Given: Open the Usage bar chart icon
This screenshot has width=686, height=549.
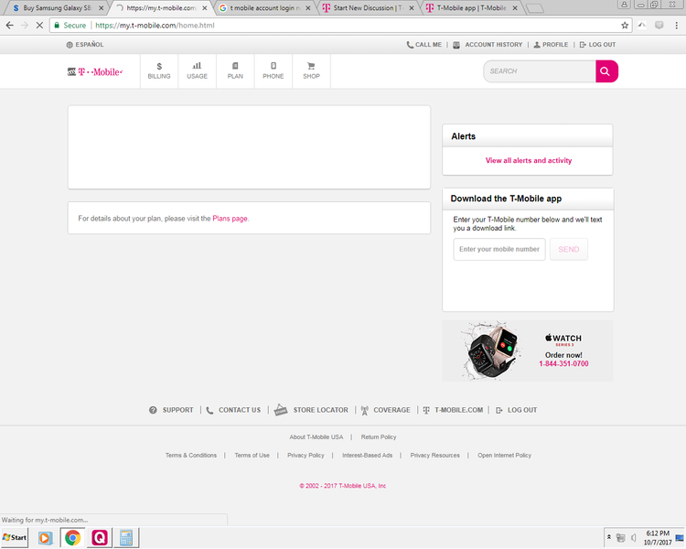Looking at the screenshot, I should (x=197, y=66).
